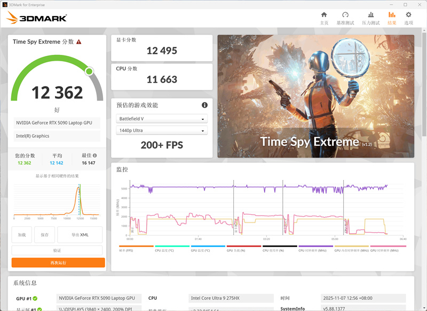Click the 200+ FPS estimate
427x311 pixels.
162,145
